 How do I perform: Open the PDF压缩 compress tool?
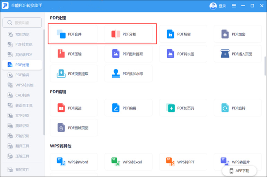pos(74,54)
